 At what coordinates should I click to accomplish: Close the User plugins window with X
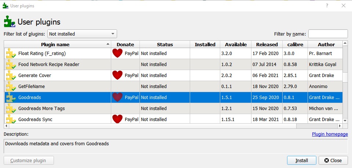(x=344, y=6)
